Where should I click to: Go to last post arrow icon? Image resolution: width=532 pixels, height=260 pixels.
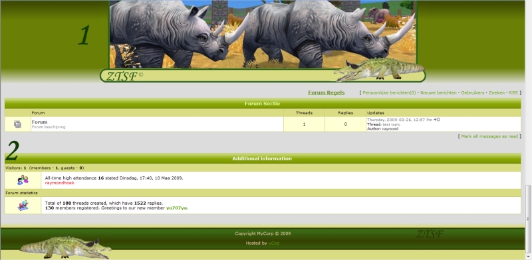pyautogui.click(x=437, y=120)
